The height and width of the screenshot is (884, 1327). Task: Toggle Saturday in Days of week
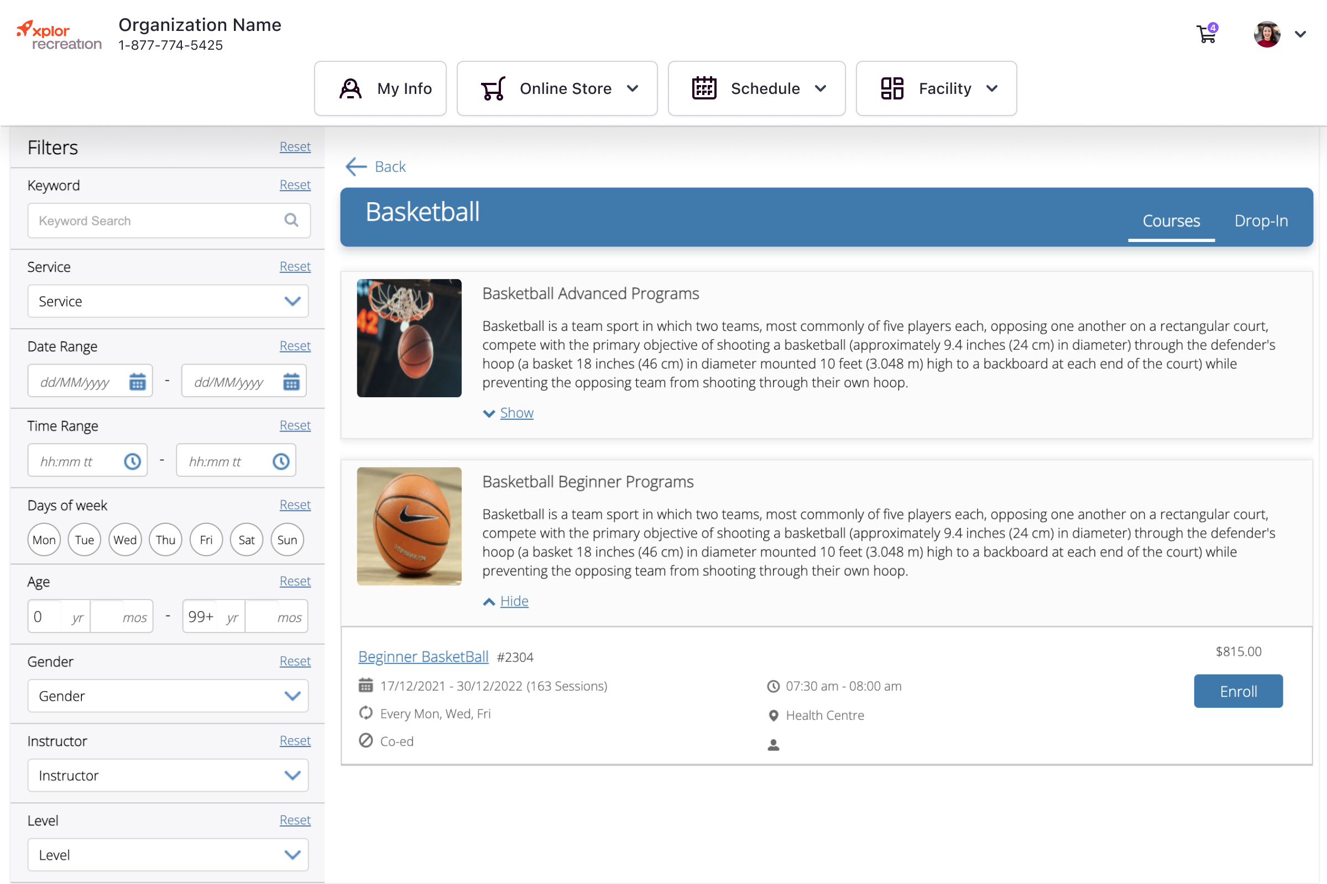point(247,540)
